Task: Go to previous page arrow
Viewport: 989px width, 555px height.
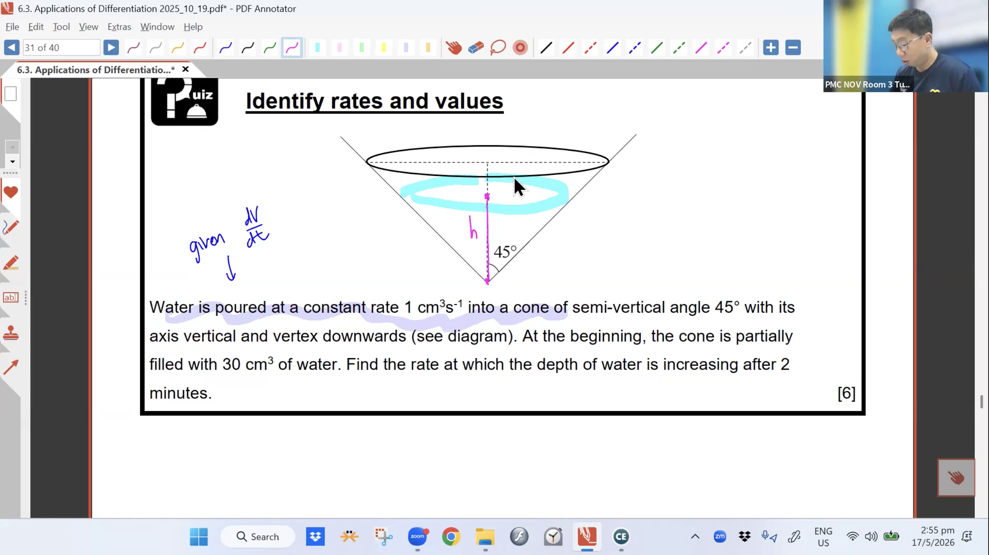Action: 12,47
